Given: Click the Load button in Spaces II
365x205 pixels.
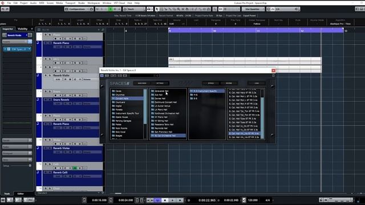Looking at the screenshot, I should tap(257, 83).
